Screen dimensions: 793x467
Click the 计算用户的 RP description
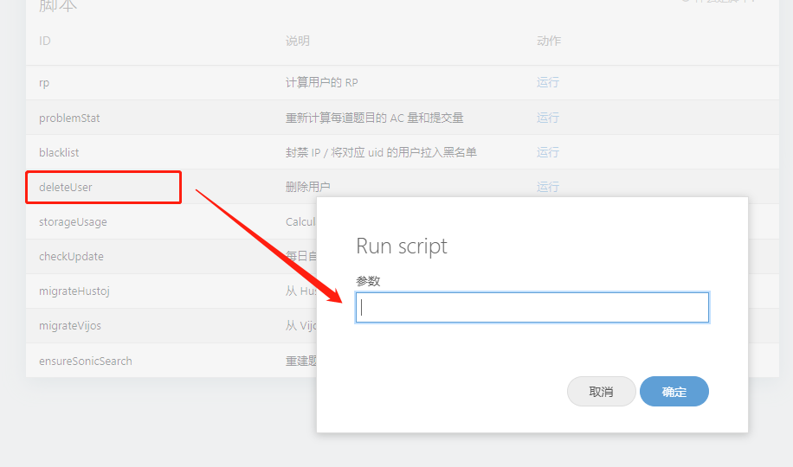[x=322, y=82]
